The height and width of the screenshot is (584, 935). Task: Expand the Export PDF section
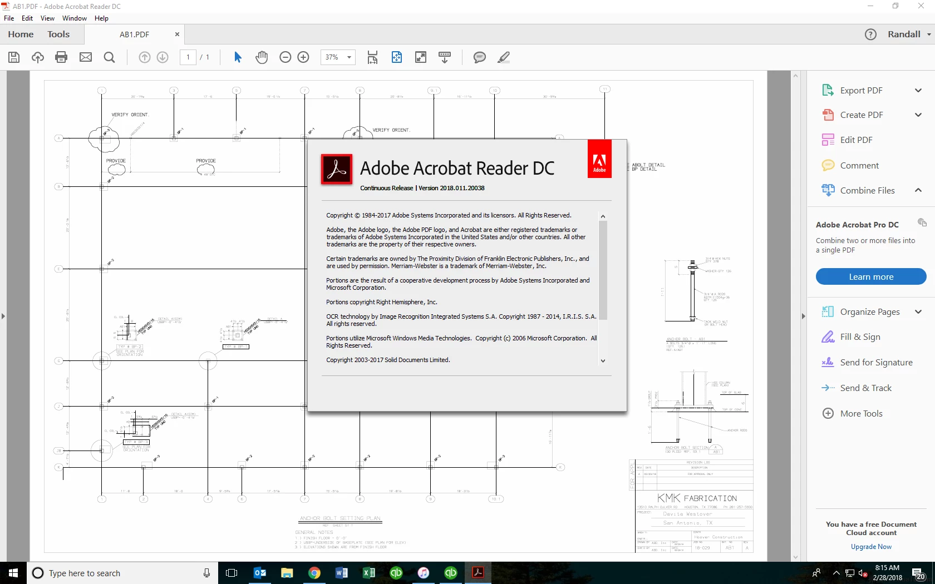tap(918, 90)
